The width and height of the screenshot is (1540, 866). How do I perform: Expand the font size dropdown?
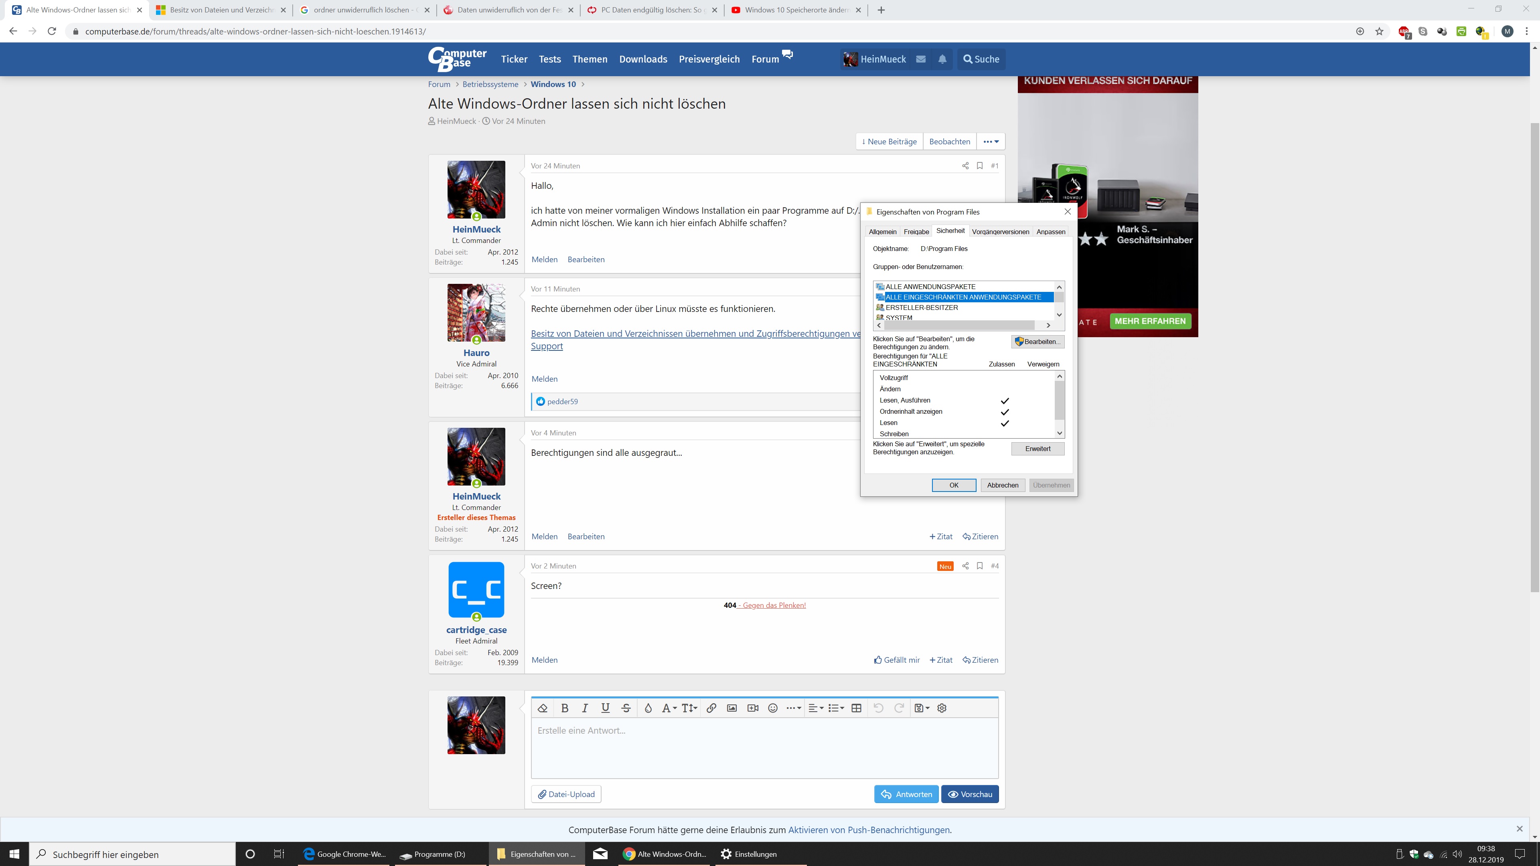689,708
